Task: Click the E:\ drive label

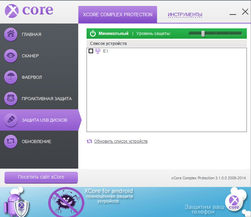Action: [x=106, y=51]
